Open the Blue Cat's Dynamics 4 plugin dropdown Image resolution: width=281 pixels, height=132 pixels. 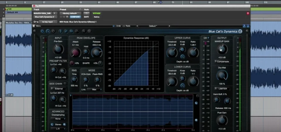click(x=45, y=17)
